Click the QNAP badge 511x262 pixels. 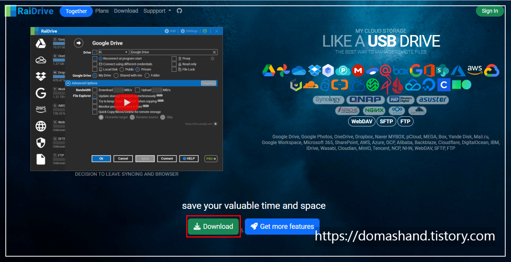pyautogui.click(x=365, y=100)
